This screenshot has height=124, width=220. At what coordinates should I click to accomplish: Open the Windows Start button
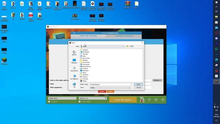(x=216, y=2)
